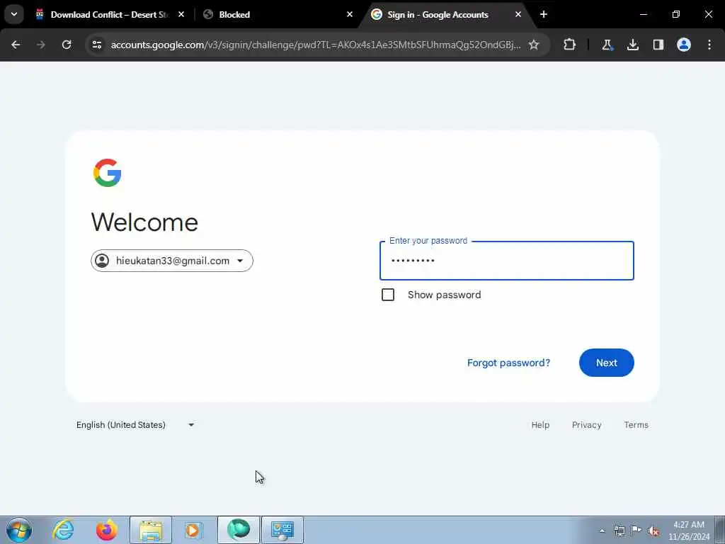Open the network tray icon

620,531
